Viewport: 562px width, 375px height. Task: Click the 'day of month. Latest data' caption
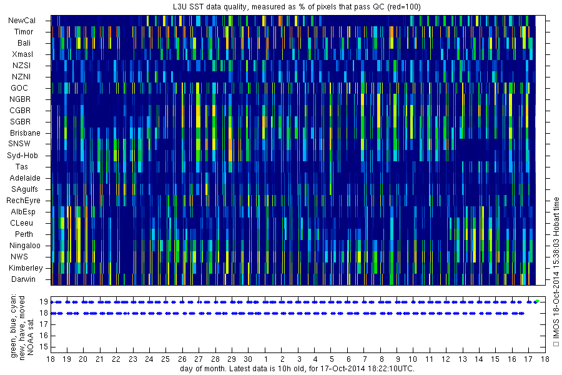pyautogui.click(x=297, y=369)
